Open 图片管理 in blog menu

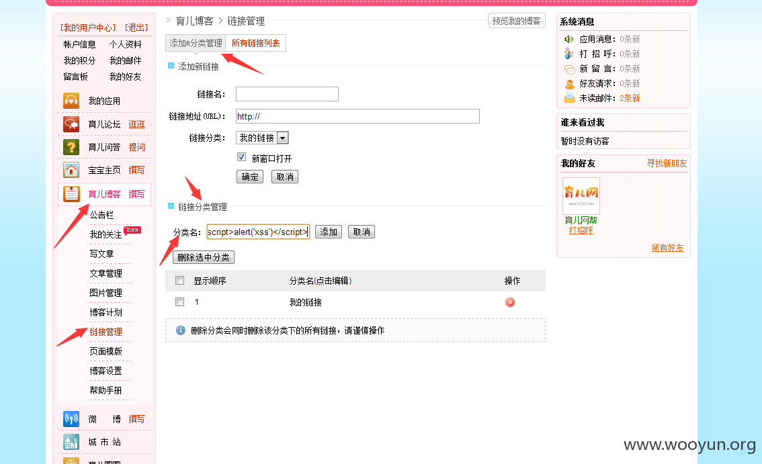(105, 293)
